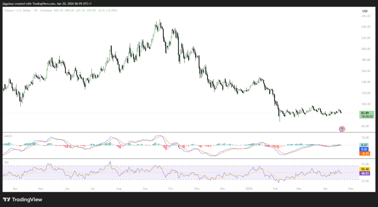Click the close value C83.89
Viewport: 378px width, 207px height.
[x=91, y=10]
